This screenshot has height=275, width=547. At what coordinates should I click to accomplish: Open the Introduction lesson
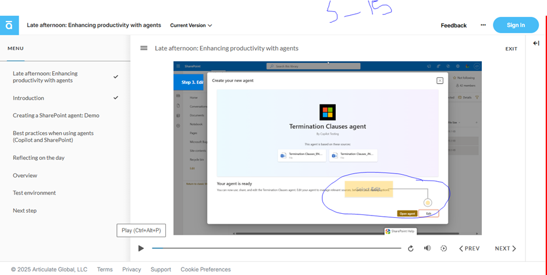[x=65, y=98]
